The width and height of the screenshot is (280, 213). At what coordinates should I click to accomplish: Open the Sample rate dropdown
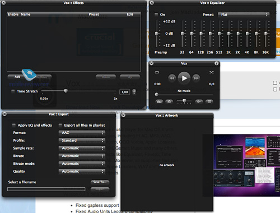click(82, 149)
